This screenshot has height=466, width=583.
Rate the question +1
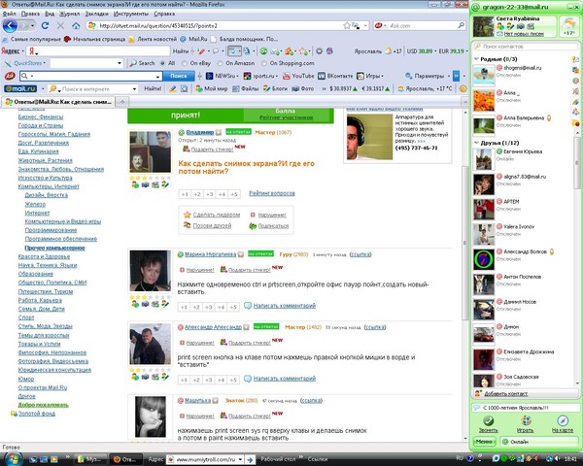pos(185,194)
